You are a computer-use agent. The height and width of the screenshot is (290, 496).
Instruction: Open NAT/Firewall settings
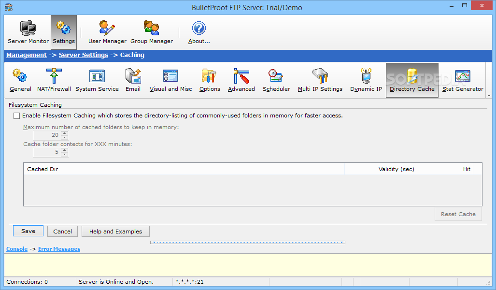(x=54, y=80)
